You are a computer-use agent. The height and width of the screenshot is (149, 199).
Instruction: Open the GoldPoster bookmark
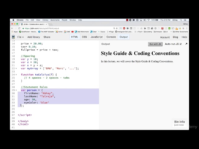click(x=28, y=32)
